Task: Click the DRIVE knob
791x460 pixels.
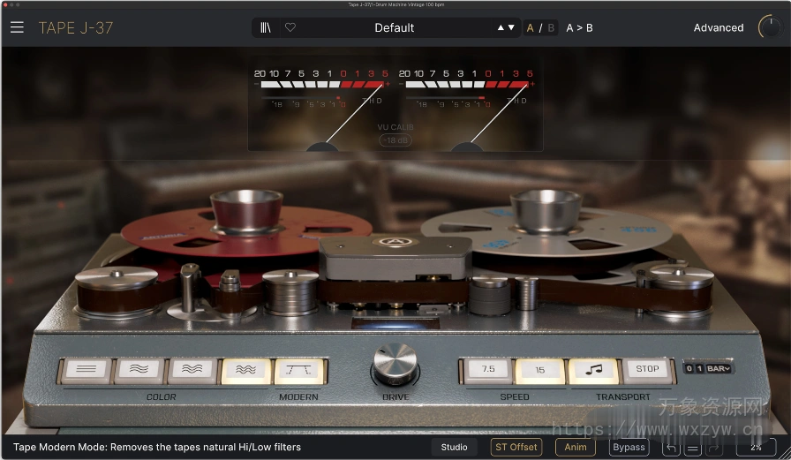Action: pyautogui.click(x=395, y=364)
